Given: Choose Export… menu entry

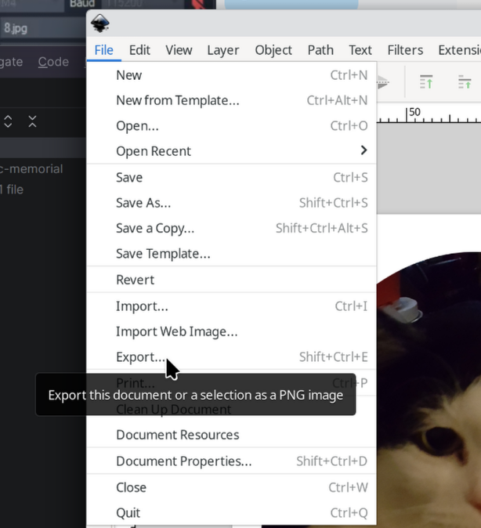Looking at the screenshot, I should pos(231,356).
